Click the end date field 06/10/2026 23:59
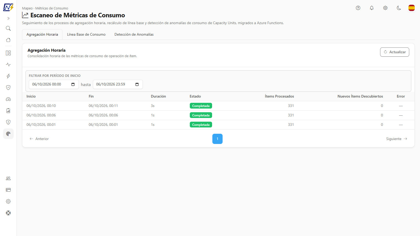 point(118,84)
